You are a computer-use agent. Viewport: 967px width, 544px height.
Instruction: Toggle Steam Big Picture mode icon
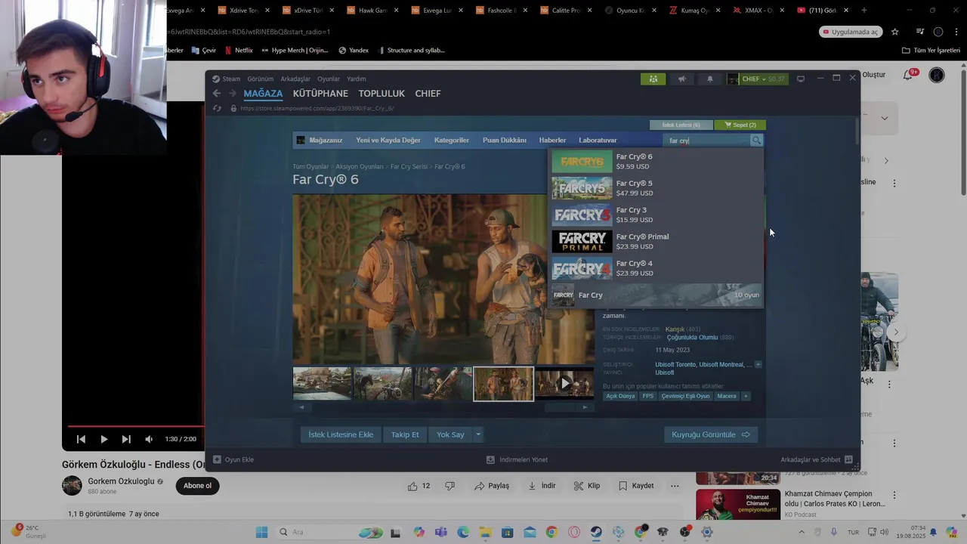pos(801,79)
